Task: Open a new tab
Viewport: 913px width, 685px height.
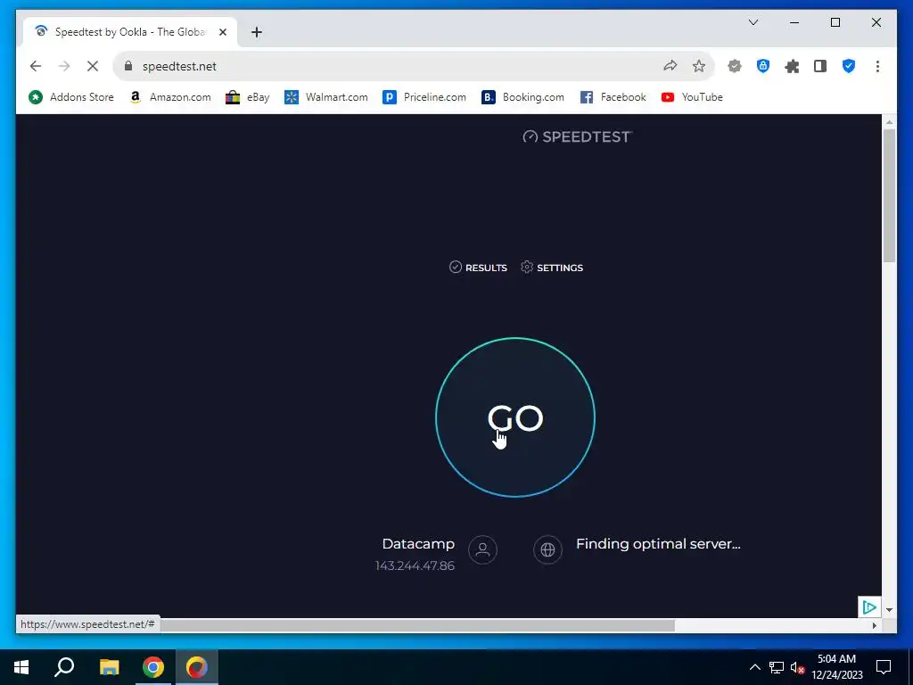Action: (x=257, y=32)
